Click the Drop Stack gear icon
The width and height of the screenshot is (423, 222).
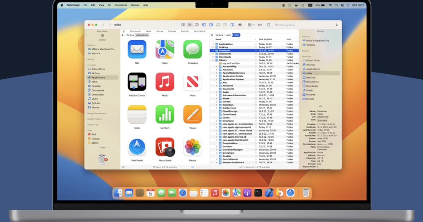(102, 35)
